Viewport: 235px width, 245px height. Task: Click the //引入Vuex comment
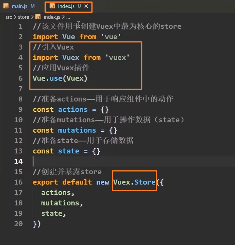point(53,47)
